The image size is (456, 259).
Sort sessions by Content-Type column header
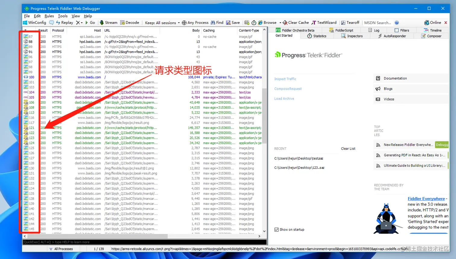click(249, 30)
